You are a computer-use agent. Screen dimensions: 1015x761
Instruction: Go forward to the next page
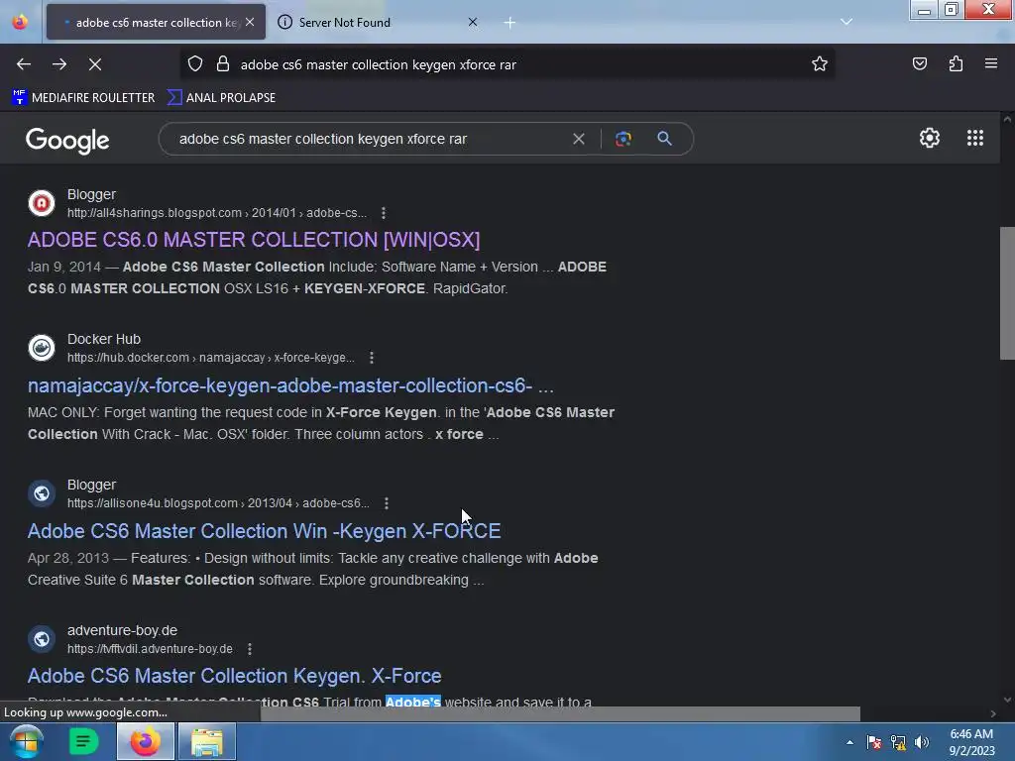(x=59, y=64)
